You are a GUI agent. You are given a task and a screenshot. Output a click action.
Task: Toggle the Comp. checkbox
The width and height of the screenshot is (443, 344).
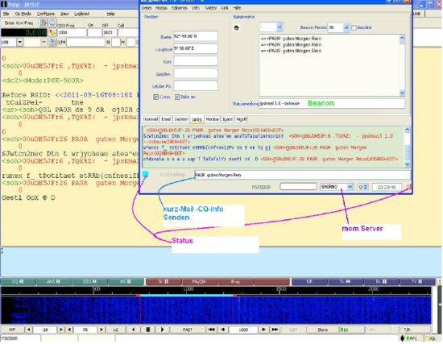tap(156, 97)
